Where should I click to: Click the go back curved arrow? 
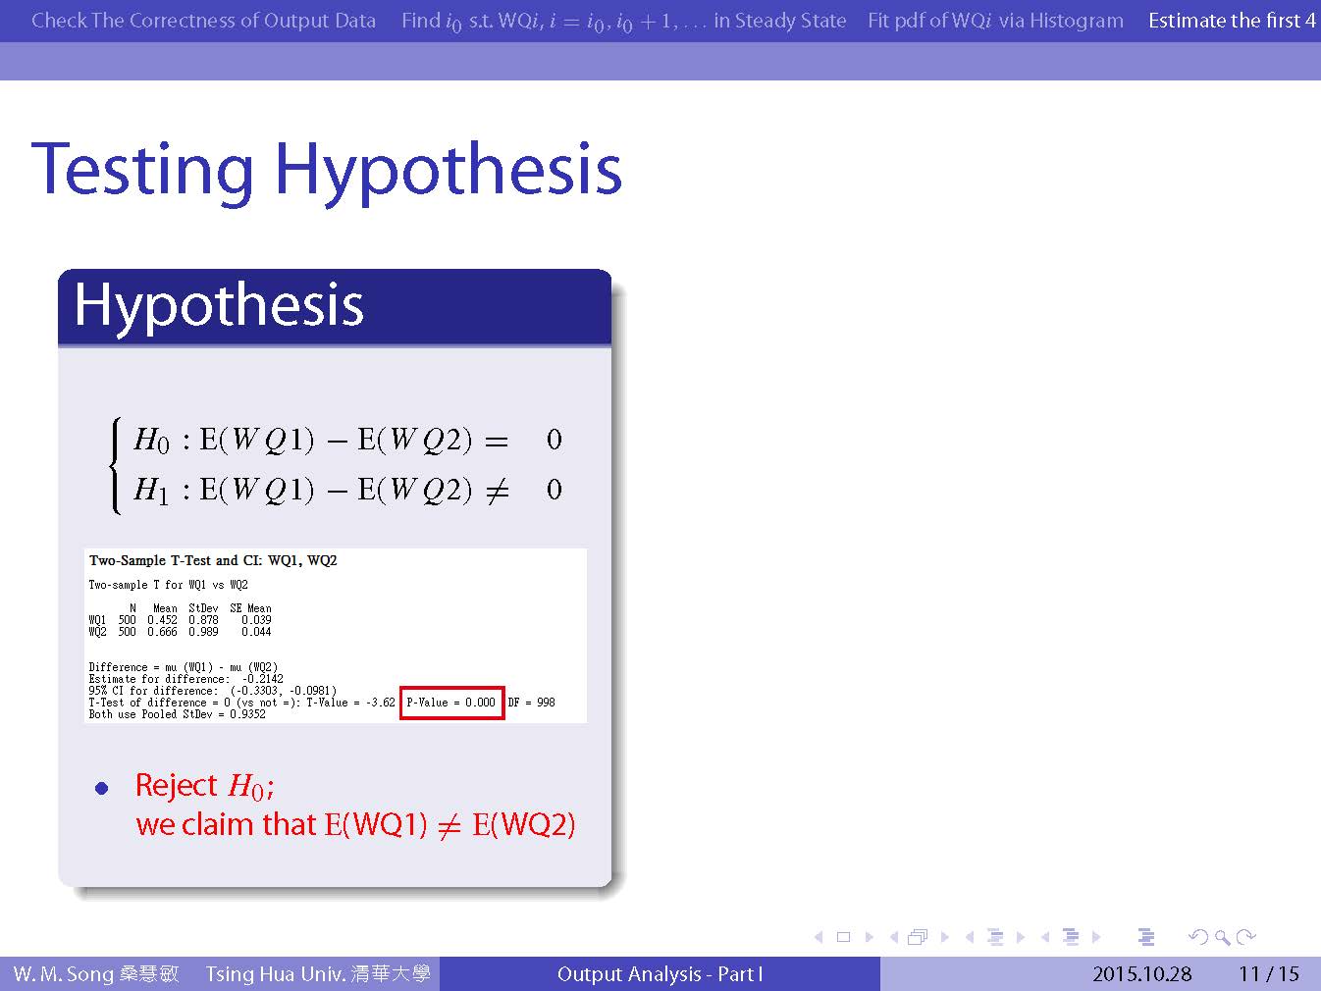(x=1197, y=937)
